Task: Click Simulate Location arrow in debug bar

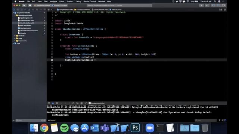Action: [86, 103]
